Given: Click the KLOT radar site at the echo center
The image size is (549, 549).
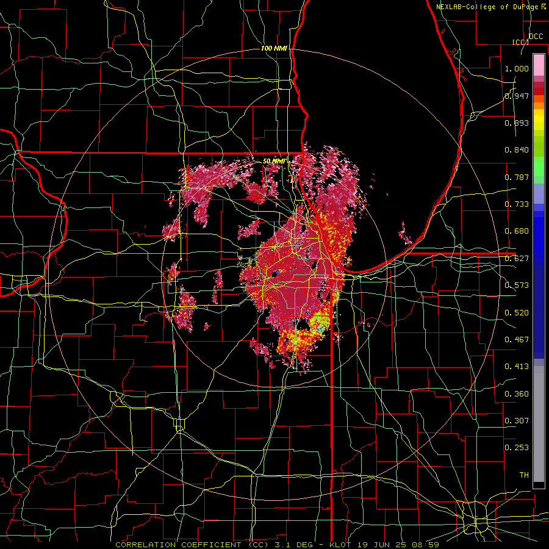Looking at the screenshot, I should pos(274,275).
